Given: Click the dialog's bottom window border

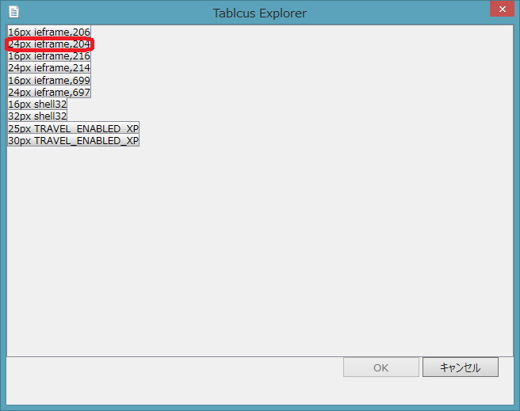Looking at the screenshot, I should pos(259,407).
